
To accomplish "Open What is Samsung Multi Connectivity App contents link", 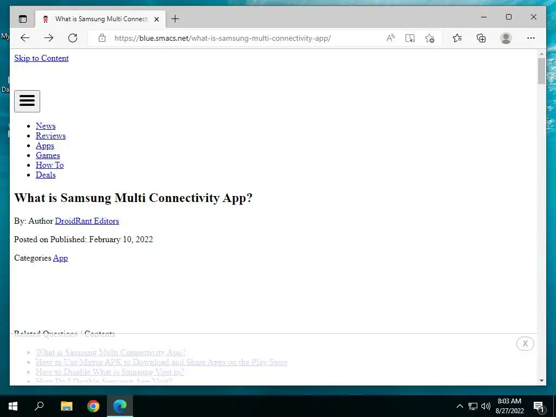I will 111,352.
